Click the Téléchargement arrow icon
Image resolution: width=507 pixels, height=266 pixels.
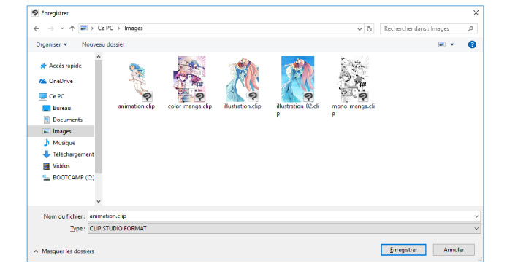click(47, 154)
